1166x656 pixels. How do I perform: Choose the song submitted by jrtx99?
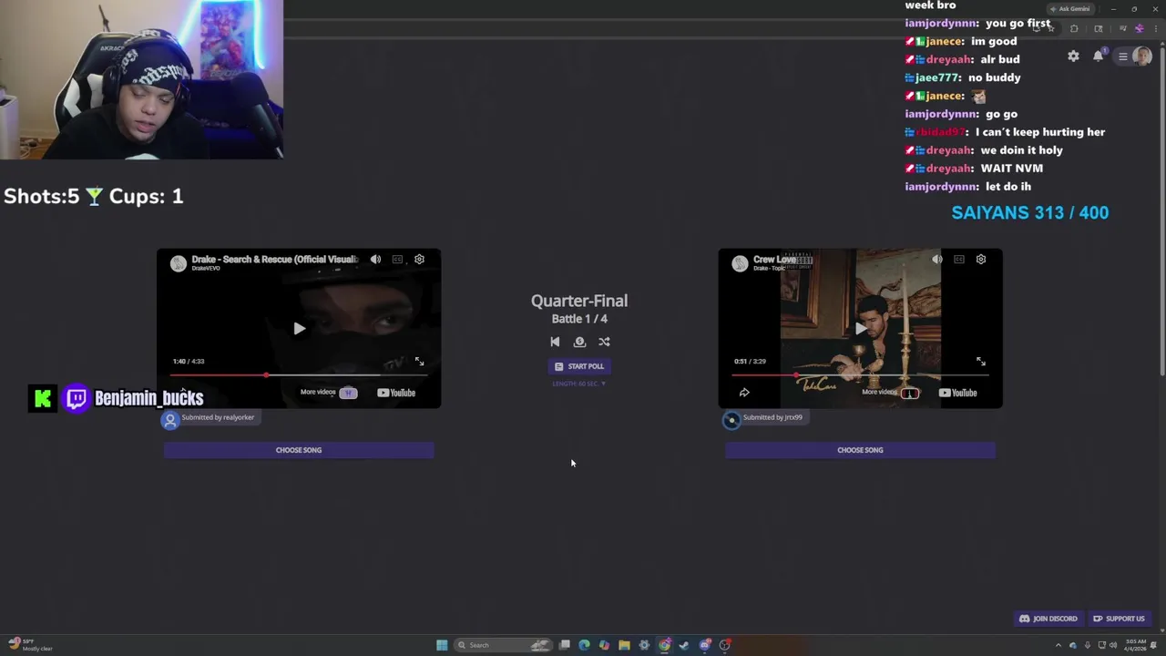tap(860, 450)
